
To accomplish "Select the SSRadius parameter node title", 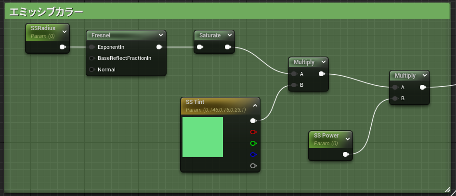I will tap(43, 28).
